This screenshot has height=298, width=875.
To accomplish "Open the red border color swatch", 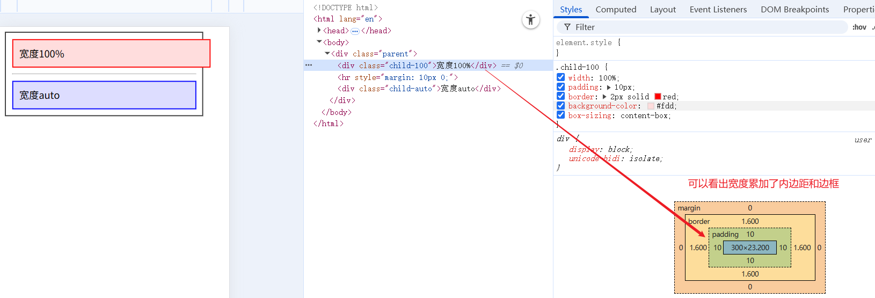I will [x=658, y=97].
